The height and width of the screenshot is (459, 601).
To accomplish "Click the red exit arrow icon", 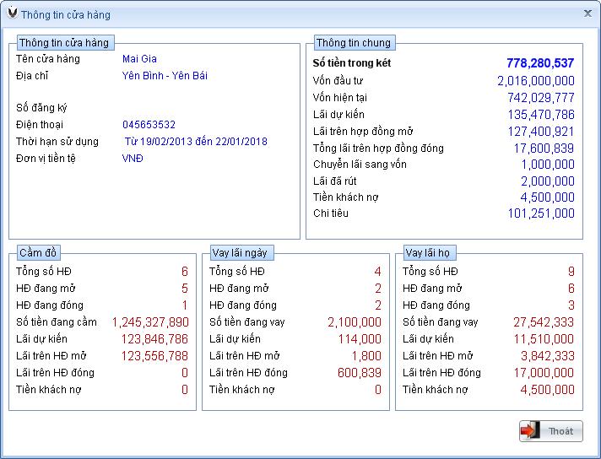I will 530,431.
